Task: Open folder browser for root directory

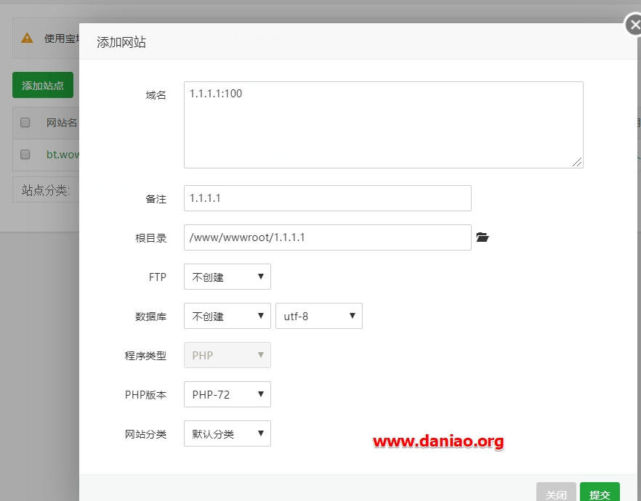Action: tap(483, 237)
